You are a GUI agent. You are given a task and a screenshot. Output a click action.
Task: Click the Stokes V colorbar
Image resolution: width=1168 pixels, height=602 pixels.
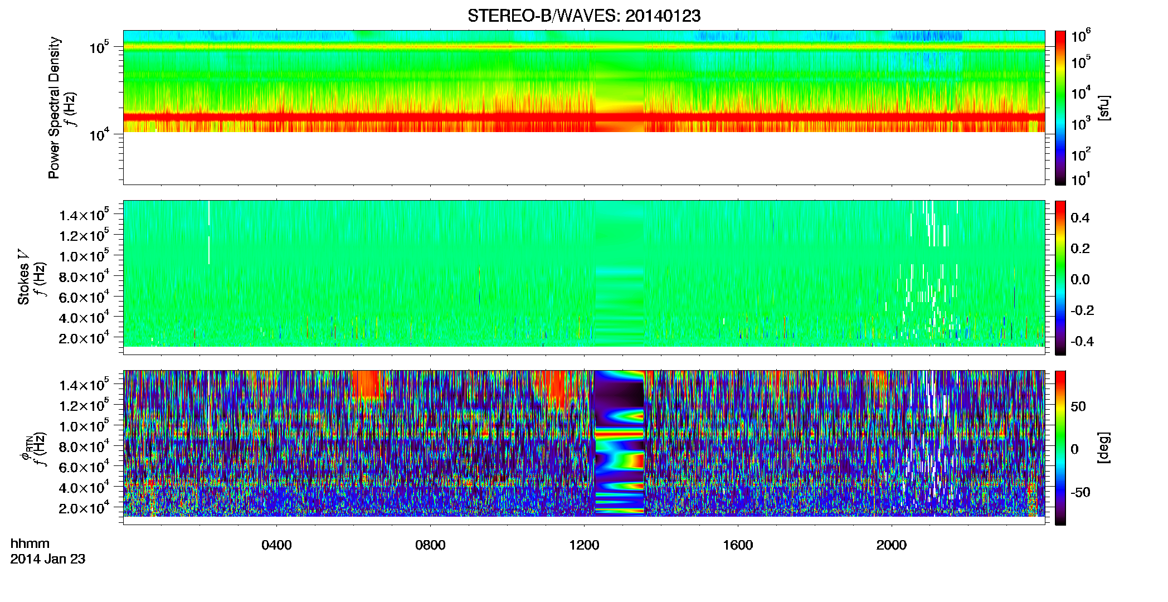click(1060, 278)
